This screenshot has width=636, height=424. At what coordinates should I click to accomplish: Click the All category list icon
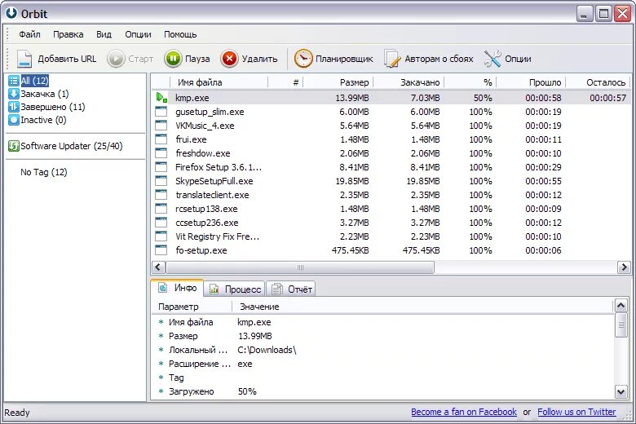pos(14,81)
